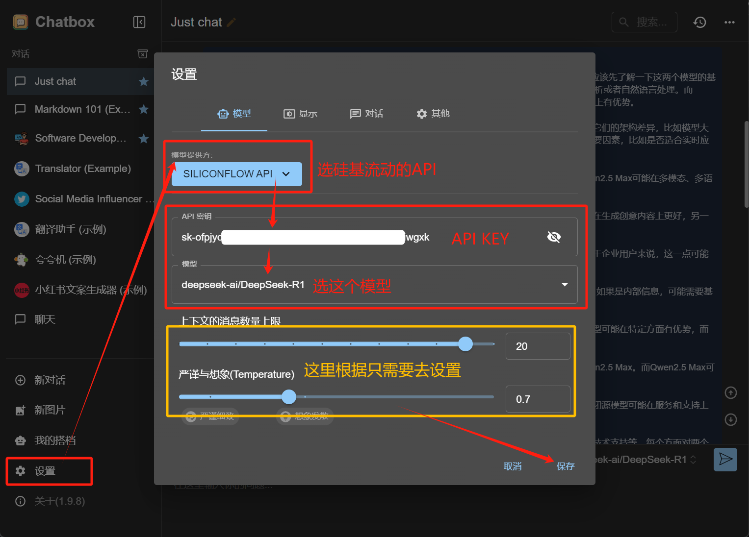Open Software Developer conversation

tap(81, 139)
